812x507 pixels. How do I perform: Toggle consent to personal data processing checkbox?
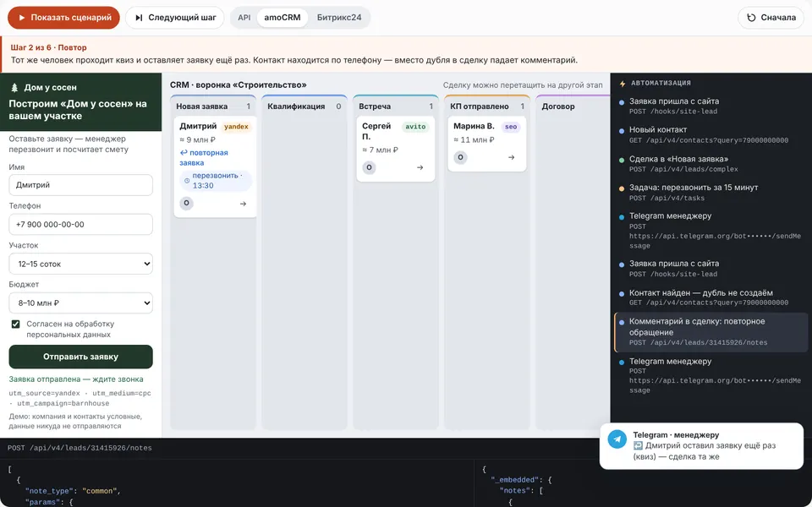pyautogui.click(x=15, y=324)
